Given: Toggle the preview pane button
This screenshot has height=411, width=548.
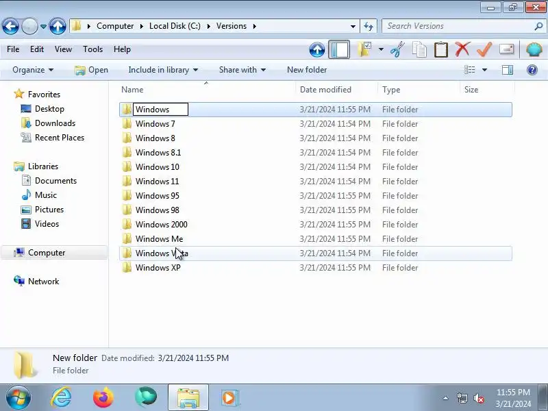Looking at the screenshot, I should pos(508,70).
